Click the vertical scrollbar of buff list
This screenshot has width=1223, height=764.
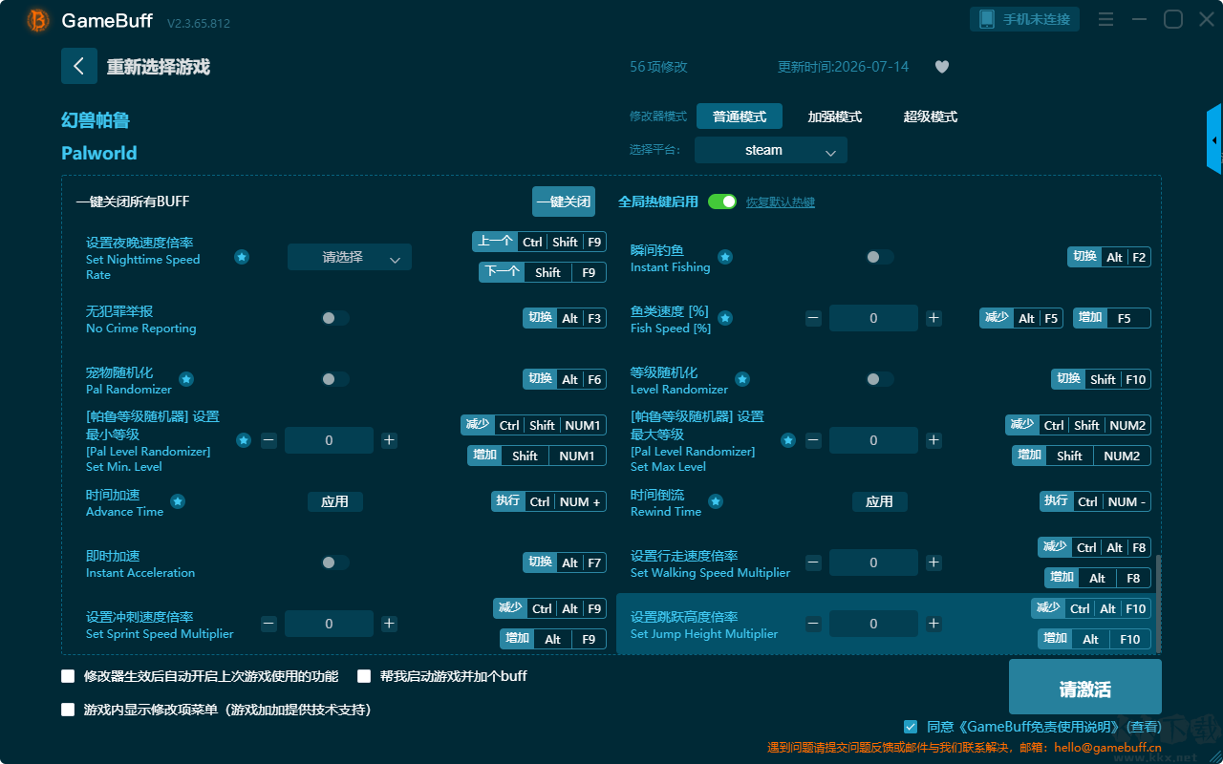tap(1159, 602)
